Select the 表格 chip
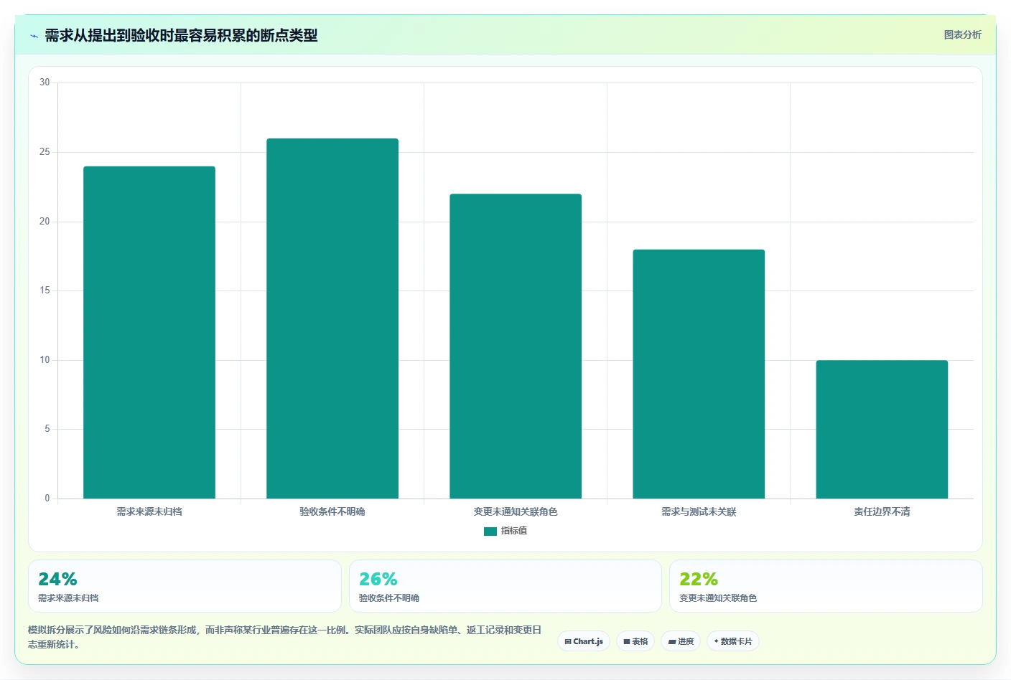 [x=635, y=641]
